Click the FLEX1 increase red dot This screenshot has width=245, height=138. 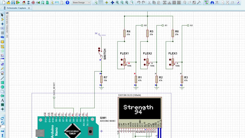coord(121,60)
